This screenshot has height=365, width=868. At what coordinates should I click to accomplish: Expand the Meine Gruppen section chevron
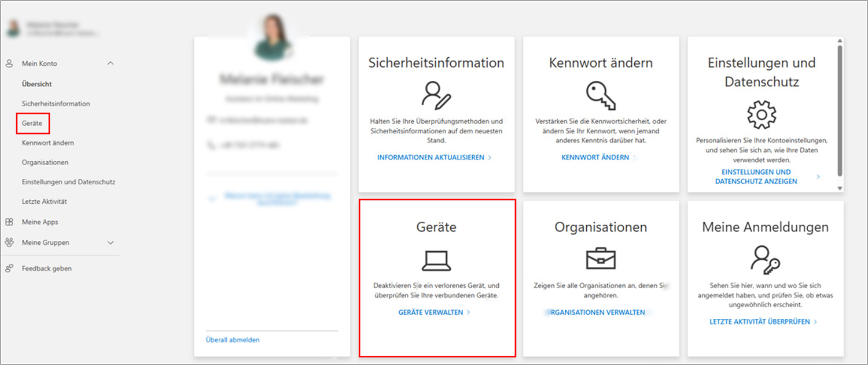(111, 243)
